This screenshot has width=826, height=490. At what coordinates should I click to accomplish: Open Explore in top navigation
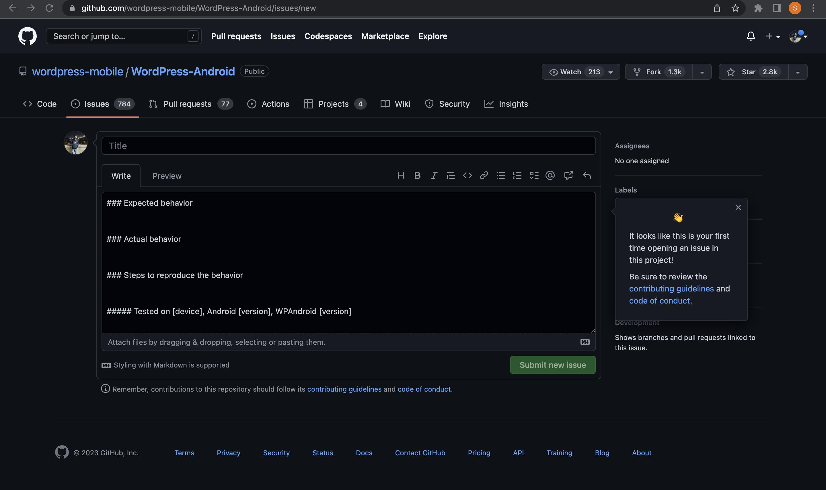[x=433, y=36]
